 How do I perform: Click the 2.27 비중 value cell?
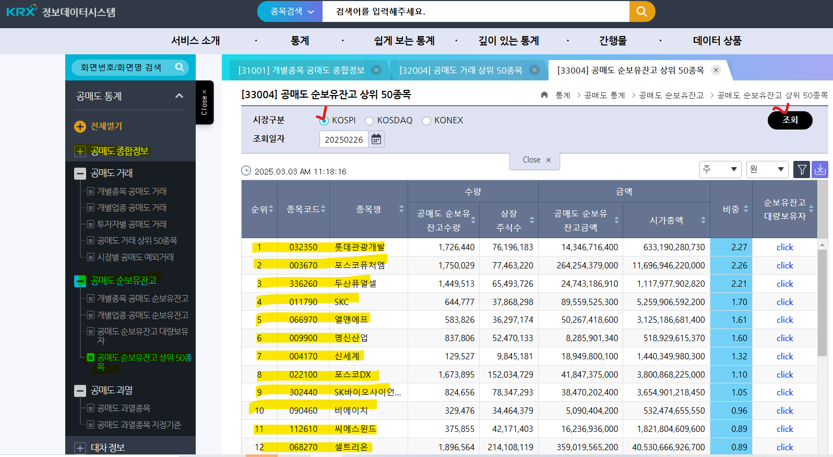click(x=731, y=247)
